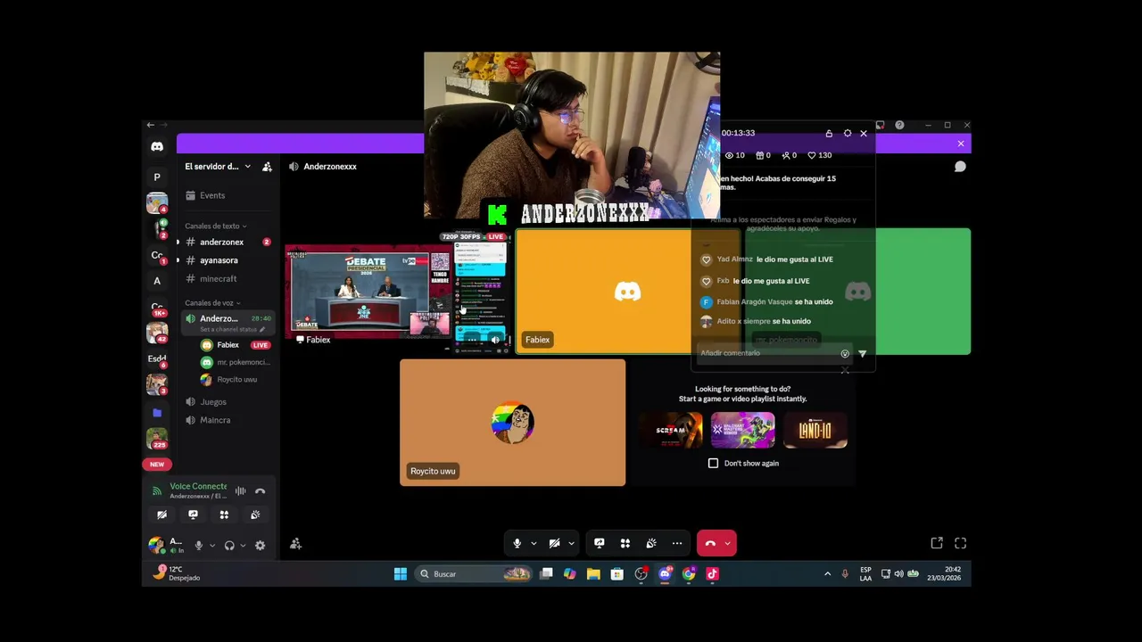The width and height of the screenshot is (1142, 642).
Task: Check the Don't show again checkbox
Action: [713, 464]
